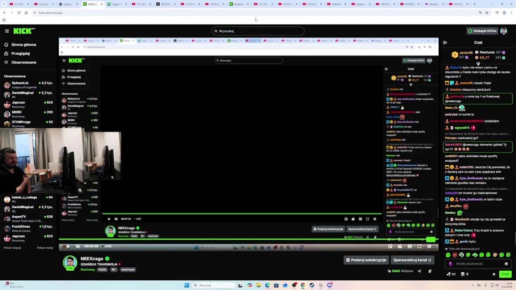
Task: Toggle mini player mode icon
Action: 390,246
